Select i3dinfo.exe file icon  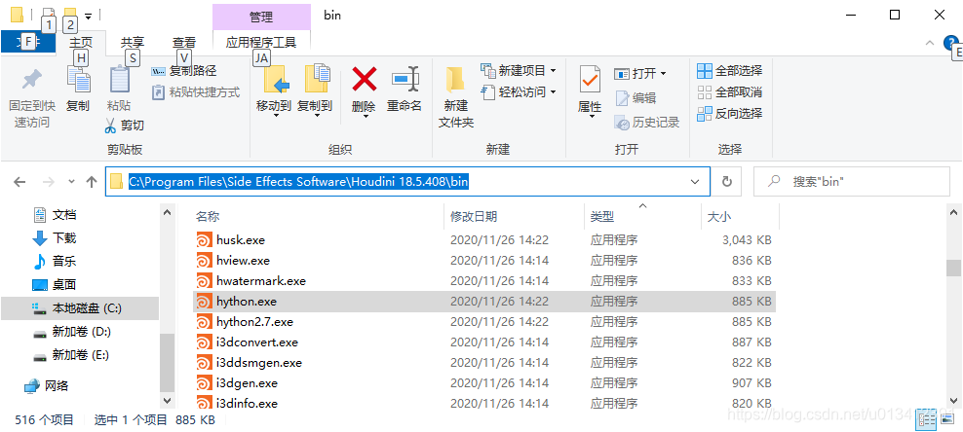pos(204,403)
